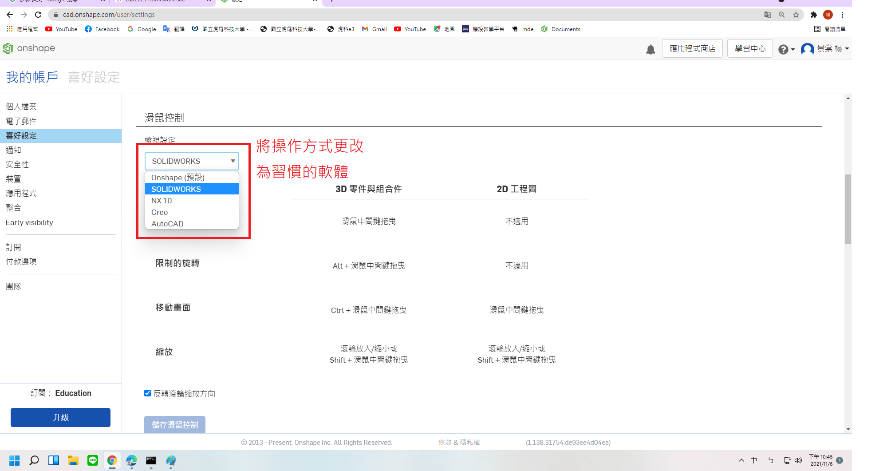Open the 應用程式商店 app store button

[692, 48]
